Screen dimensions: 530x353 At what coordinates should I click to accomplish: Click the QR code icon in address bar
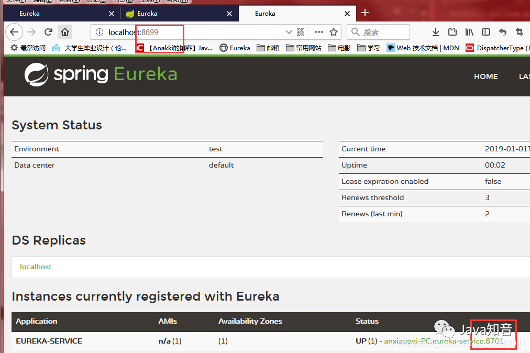[x=301, y=32]
